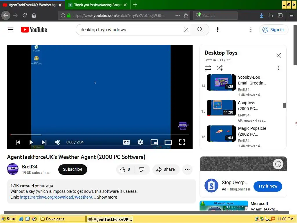Click the Sign in button

tap(274, 30)
